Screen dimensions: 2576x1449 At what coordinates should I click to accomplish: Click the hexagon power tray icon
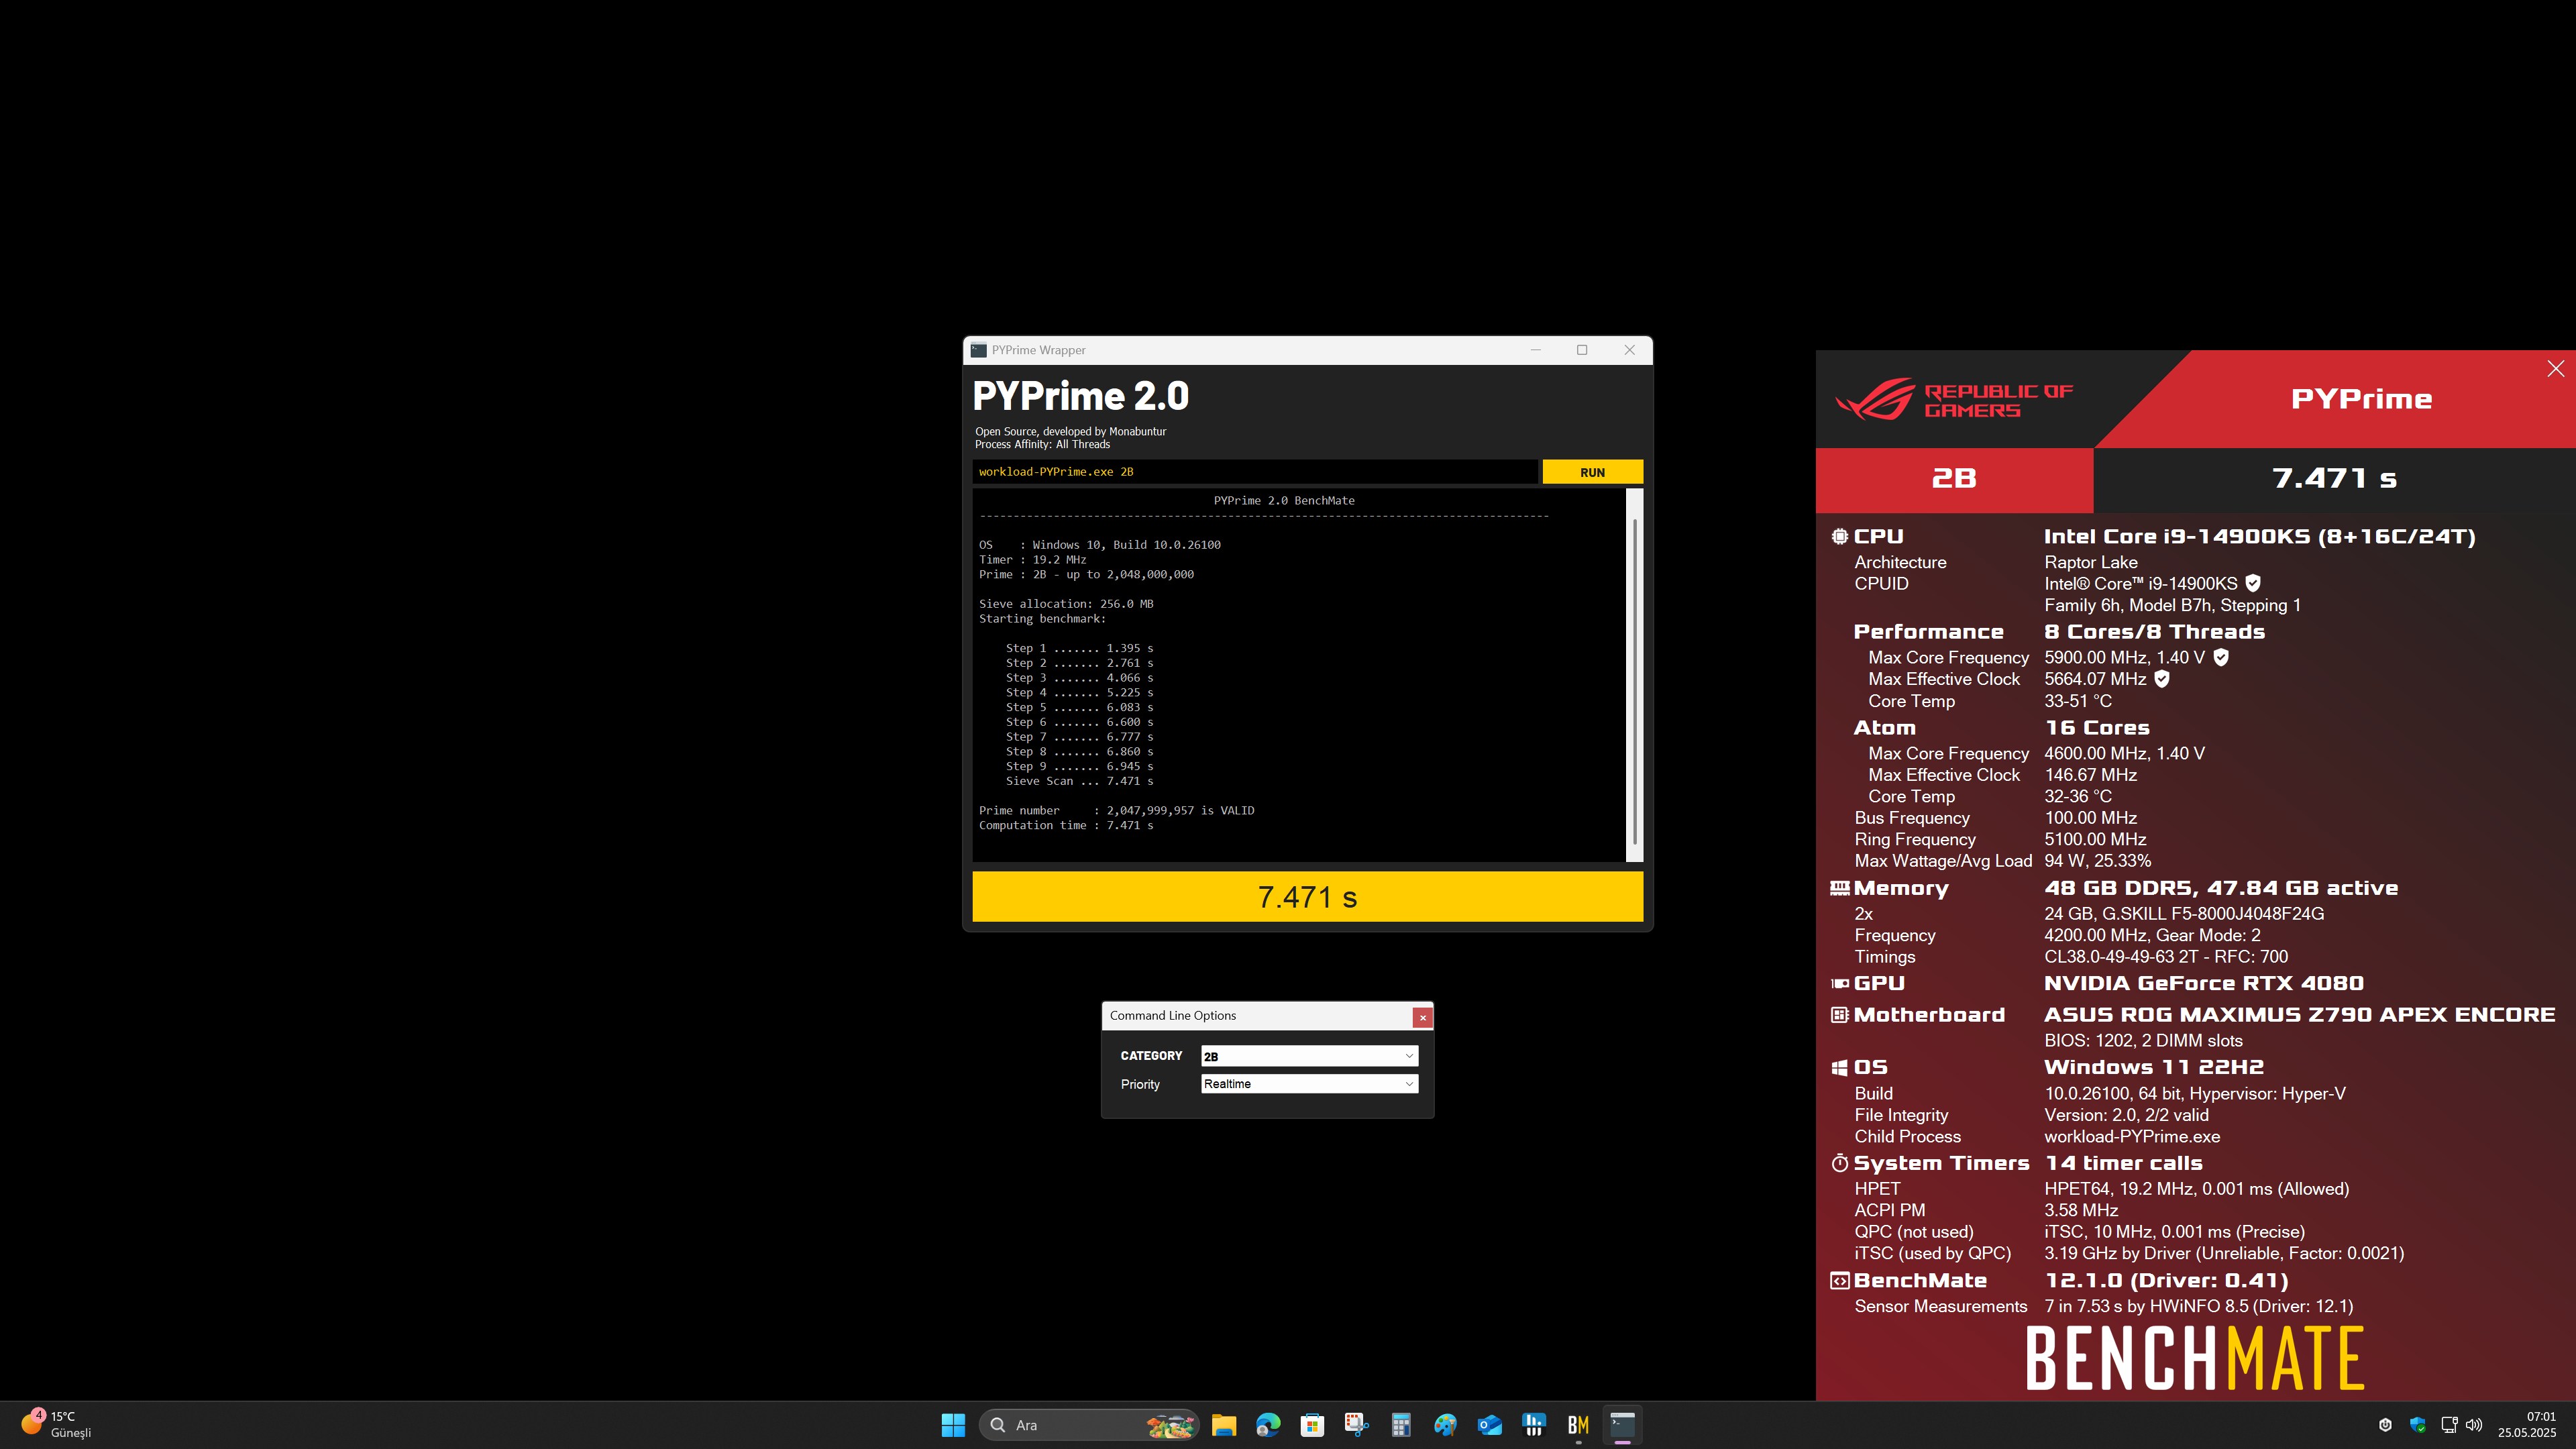[2385, 1425]
